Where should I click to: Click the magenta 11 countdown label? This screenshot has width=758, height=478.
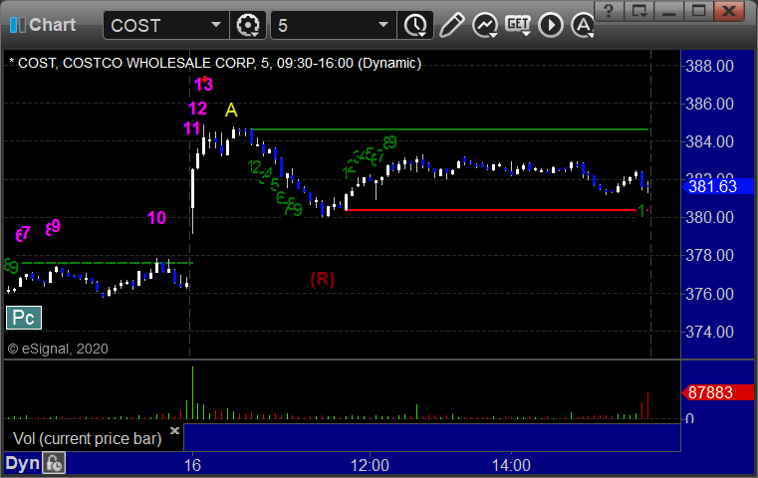[x=191, y=128]
